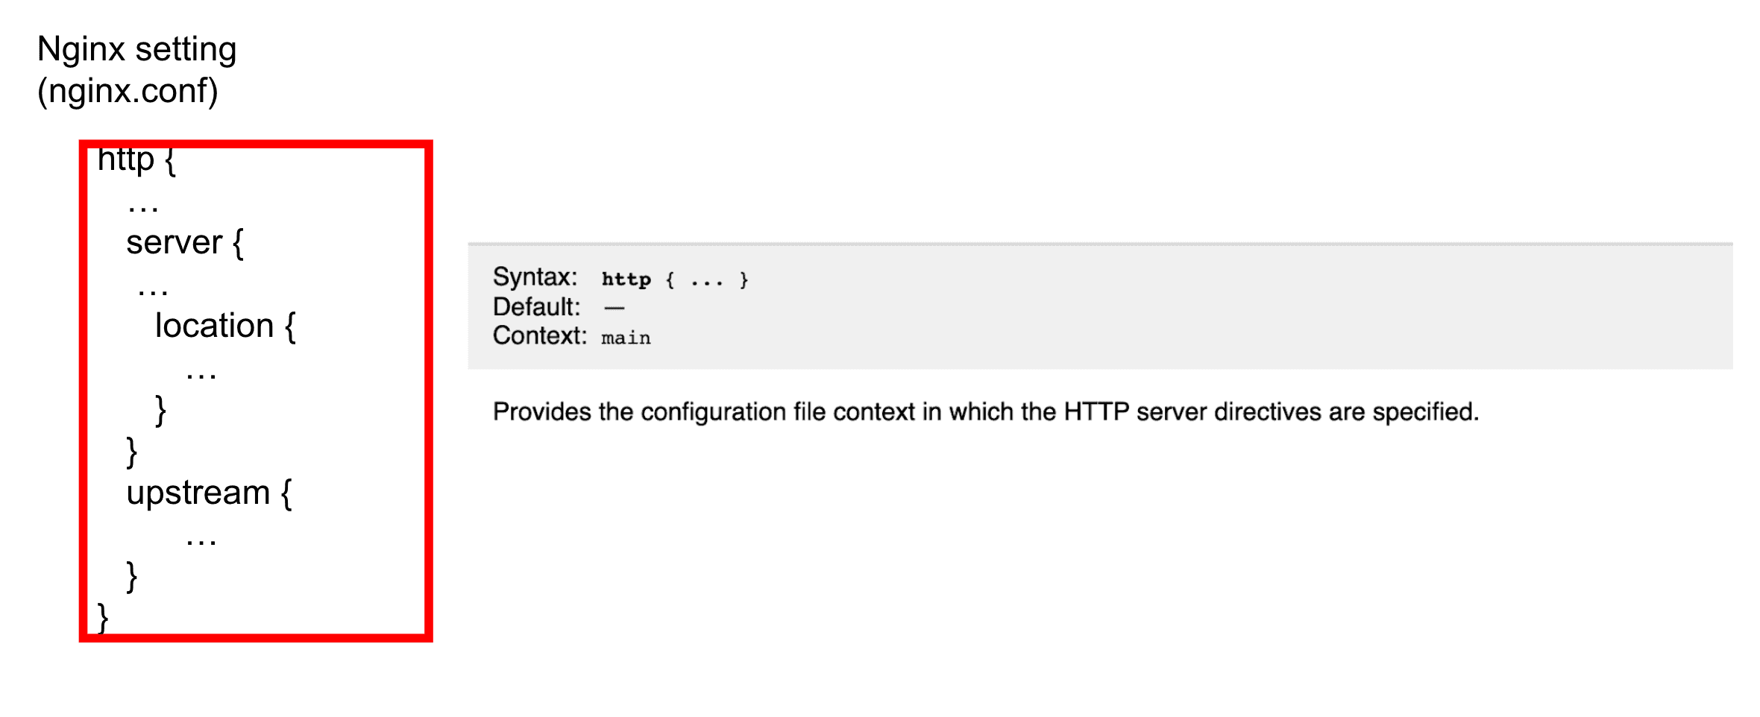This screenshot has width=1760, height=717.
Task: Click the 'Provides the configuration file context' description
Action: [x=986, y=412]
